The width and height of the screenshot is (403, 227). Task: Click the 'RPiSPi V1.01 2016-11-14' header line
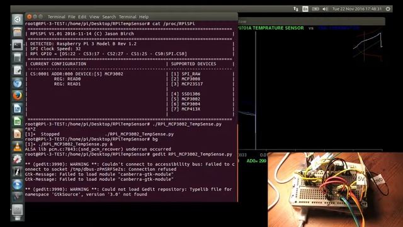82,33
